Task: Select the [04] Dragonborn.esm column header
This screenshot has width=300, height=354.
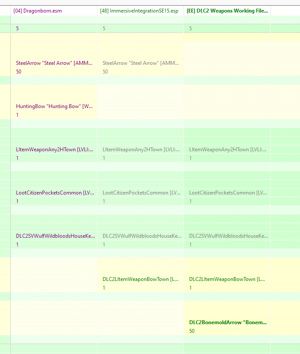Action: pos(54,11)
